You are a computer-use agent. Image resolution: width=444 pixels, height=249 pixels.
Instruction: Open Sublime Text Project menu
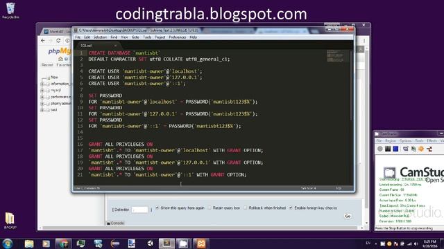160,37
